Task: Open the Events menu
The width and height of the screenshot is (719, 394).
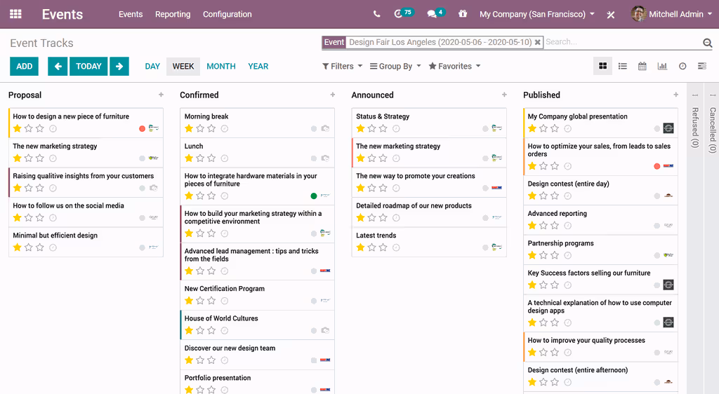Action: 131,14
